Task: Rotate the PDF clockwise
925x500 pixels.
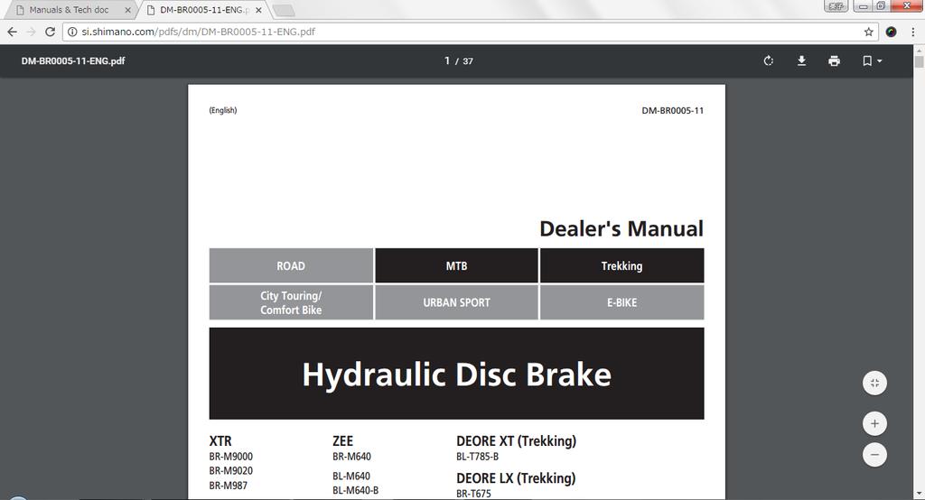Action: click(768, 60)
